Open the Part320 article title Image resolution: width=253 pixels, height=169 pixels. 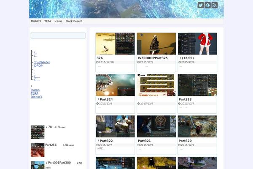[185, 141]
